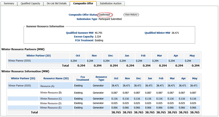Click the Nov value 38.471 for Resource (A)

[126, 86]
